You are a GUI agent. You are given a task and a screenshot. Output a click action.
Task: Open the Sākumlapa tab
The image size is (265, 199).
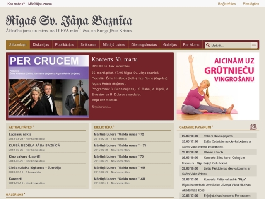tap(18, 45)
